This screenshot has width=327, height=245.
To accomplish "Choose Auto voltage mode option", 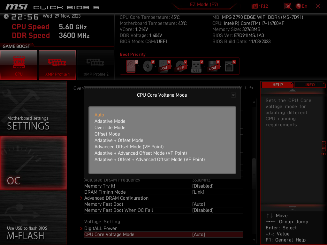I will pos(99,115).
